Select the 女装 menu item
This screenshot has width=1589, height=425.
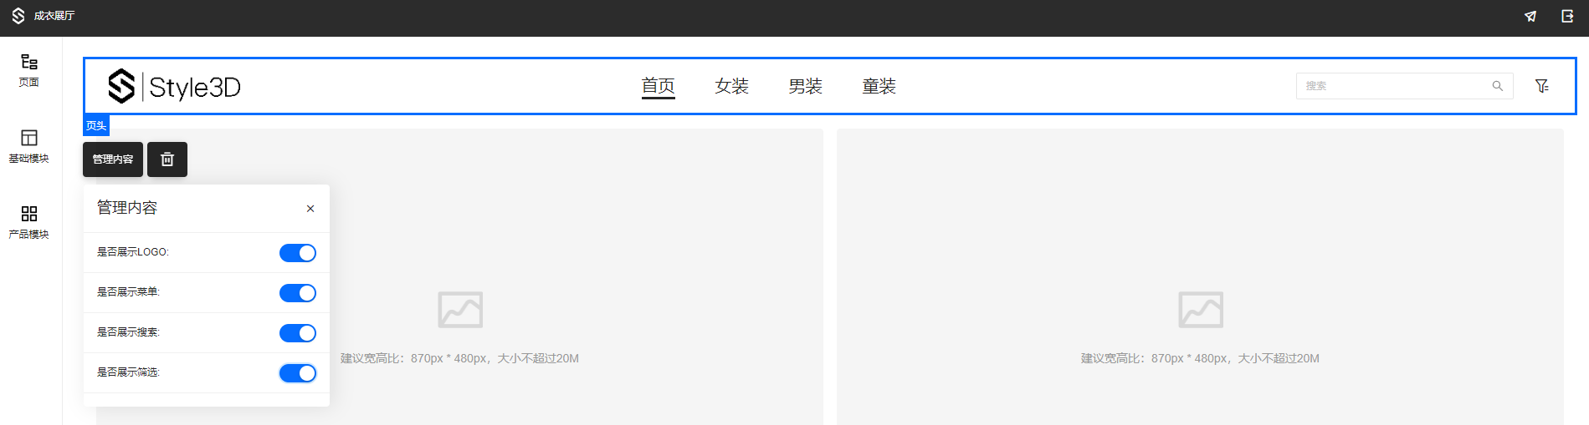point(731,86)
